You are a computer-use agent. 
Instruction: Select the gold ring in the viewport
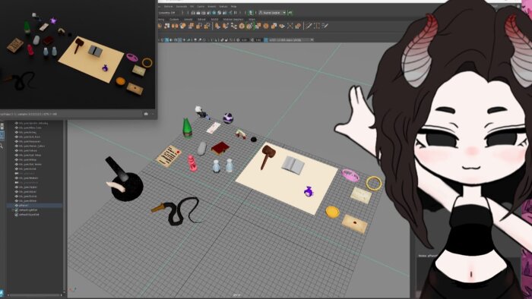pyautogui.click(x=374, y=183)
